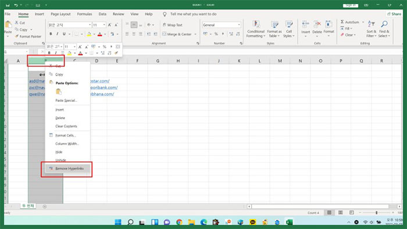Open the Review tab
Image resolution: width=407 pixels, height=229 pixels.
[x=119, y=14]
